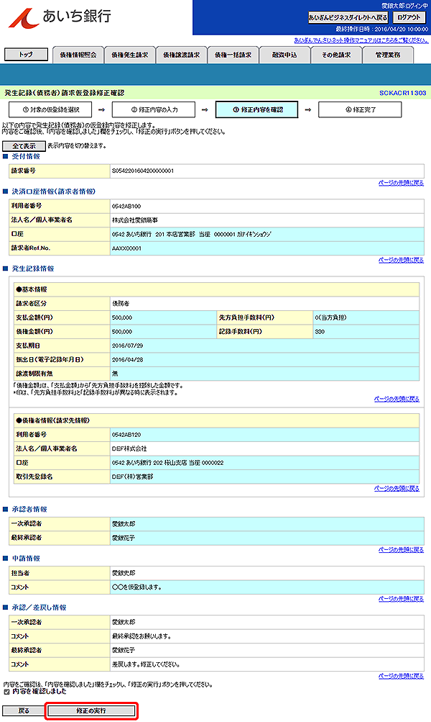Viewport: 431px width, 722px height.
Task: Return to あいぎんビジネスダイレクト
Action: click(x=348, y=17)
